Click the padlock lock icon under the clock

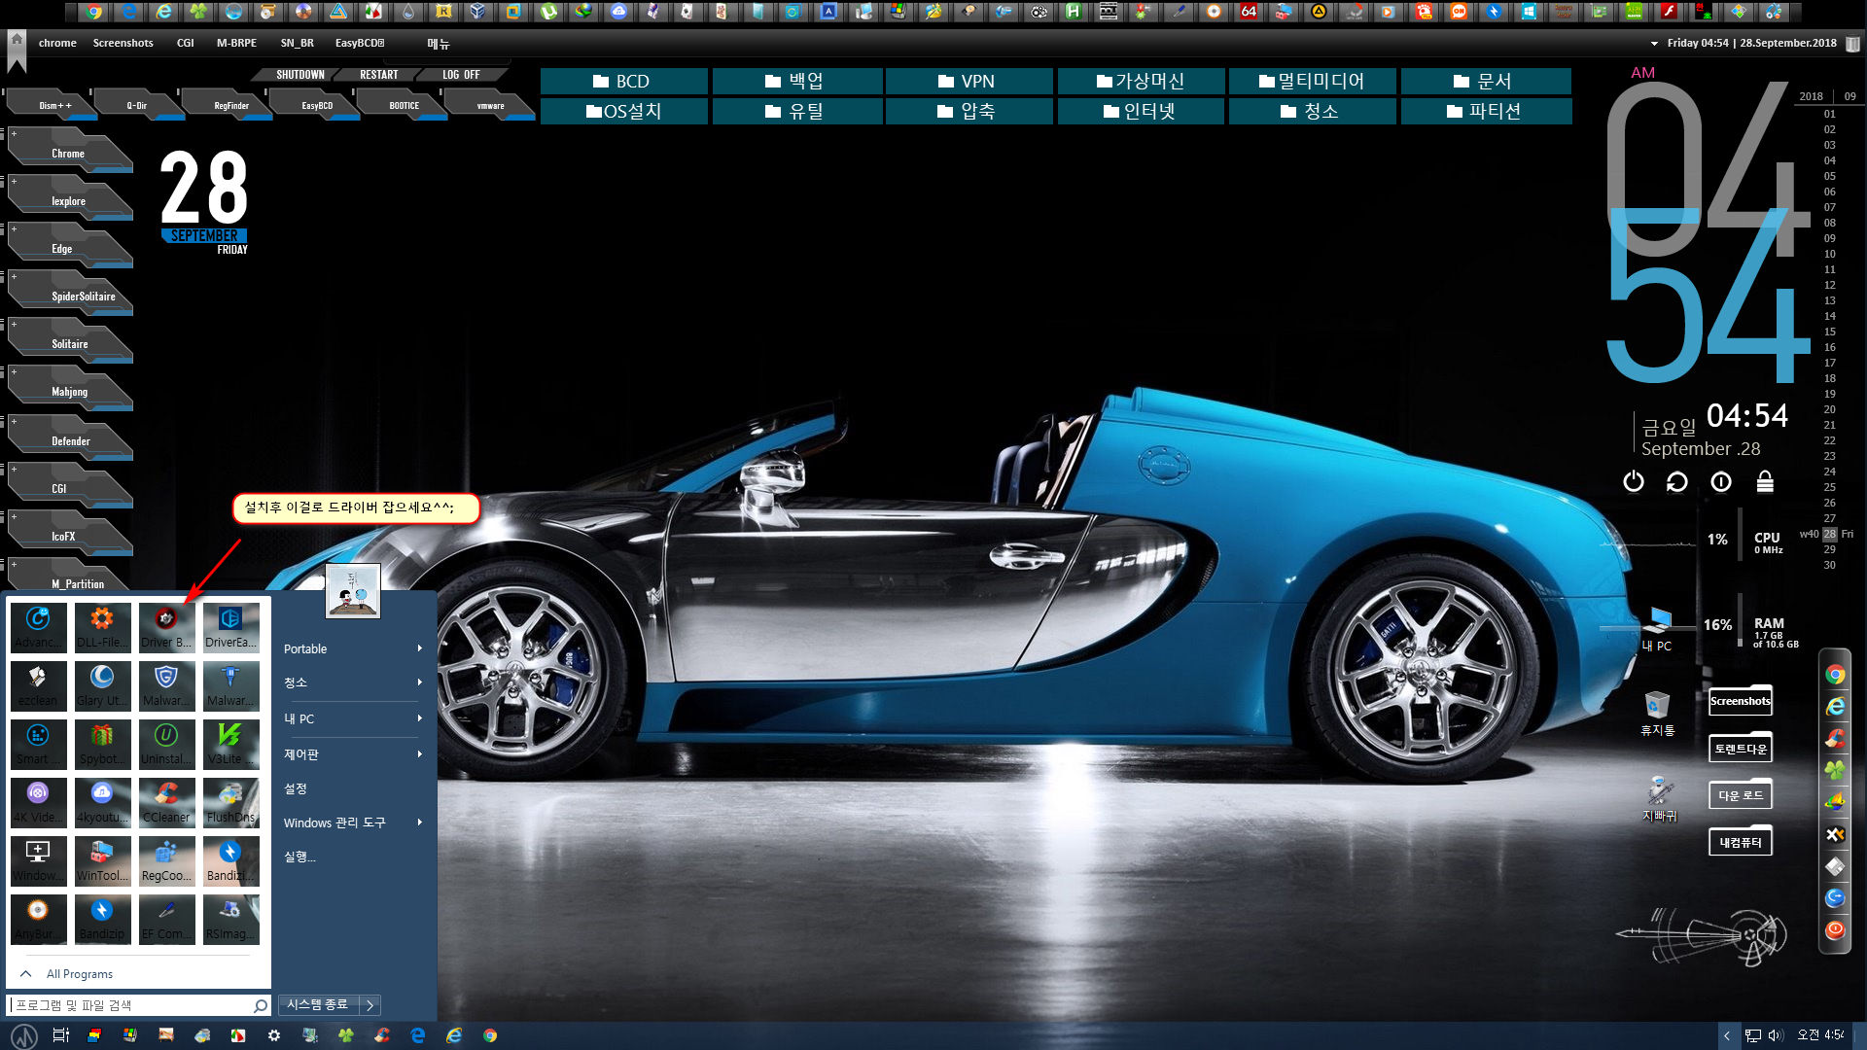tap(1765, 481)
